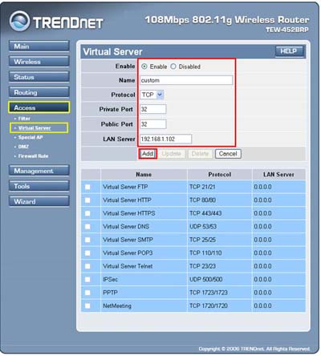Open the Filter submenu link
The image size is (321, 356).
tap(24, 119)
